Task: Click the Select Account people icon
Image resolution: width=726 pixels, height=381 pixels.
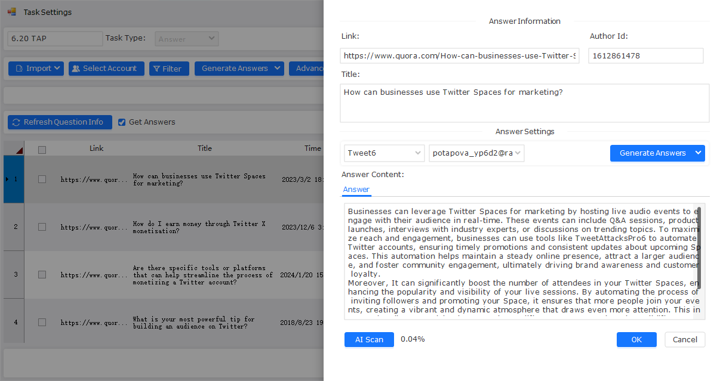Action: coord(76,69)
